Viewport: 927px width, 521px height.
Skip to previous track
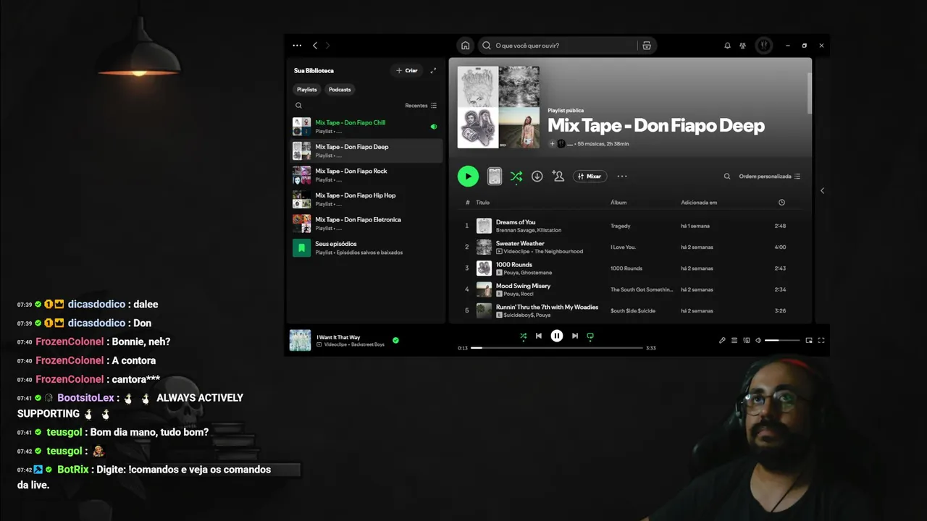tap(539, 336)
